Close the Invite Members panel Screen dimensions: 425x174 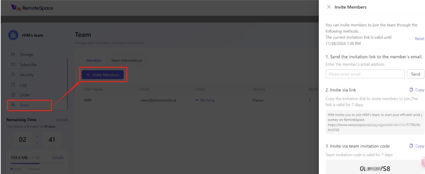coord(329,7)
